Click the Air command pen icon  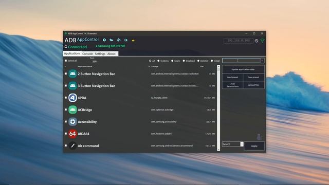pos(72,145)
